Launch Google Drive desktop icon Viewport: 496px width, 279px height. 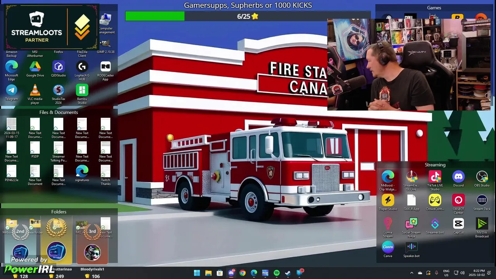click(x=35, y=69)
